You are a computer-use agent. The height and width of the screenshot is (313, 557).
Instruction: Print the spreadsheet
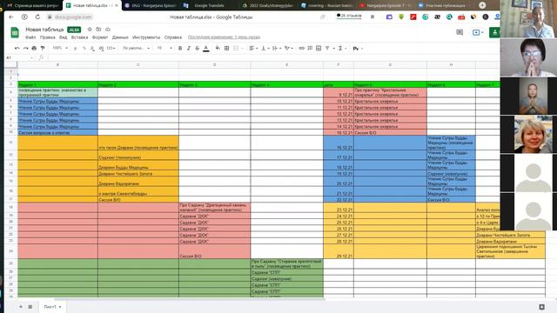tap(34, 49)
